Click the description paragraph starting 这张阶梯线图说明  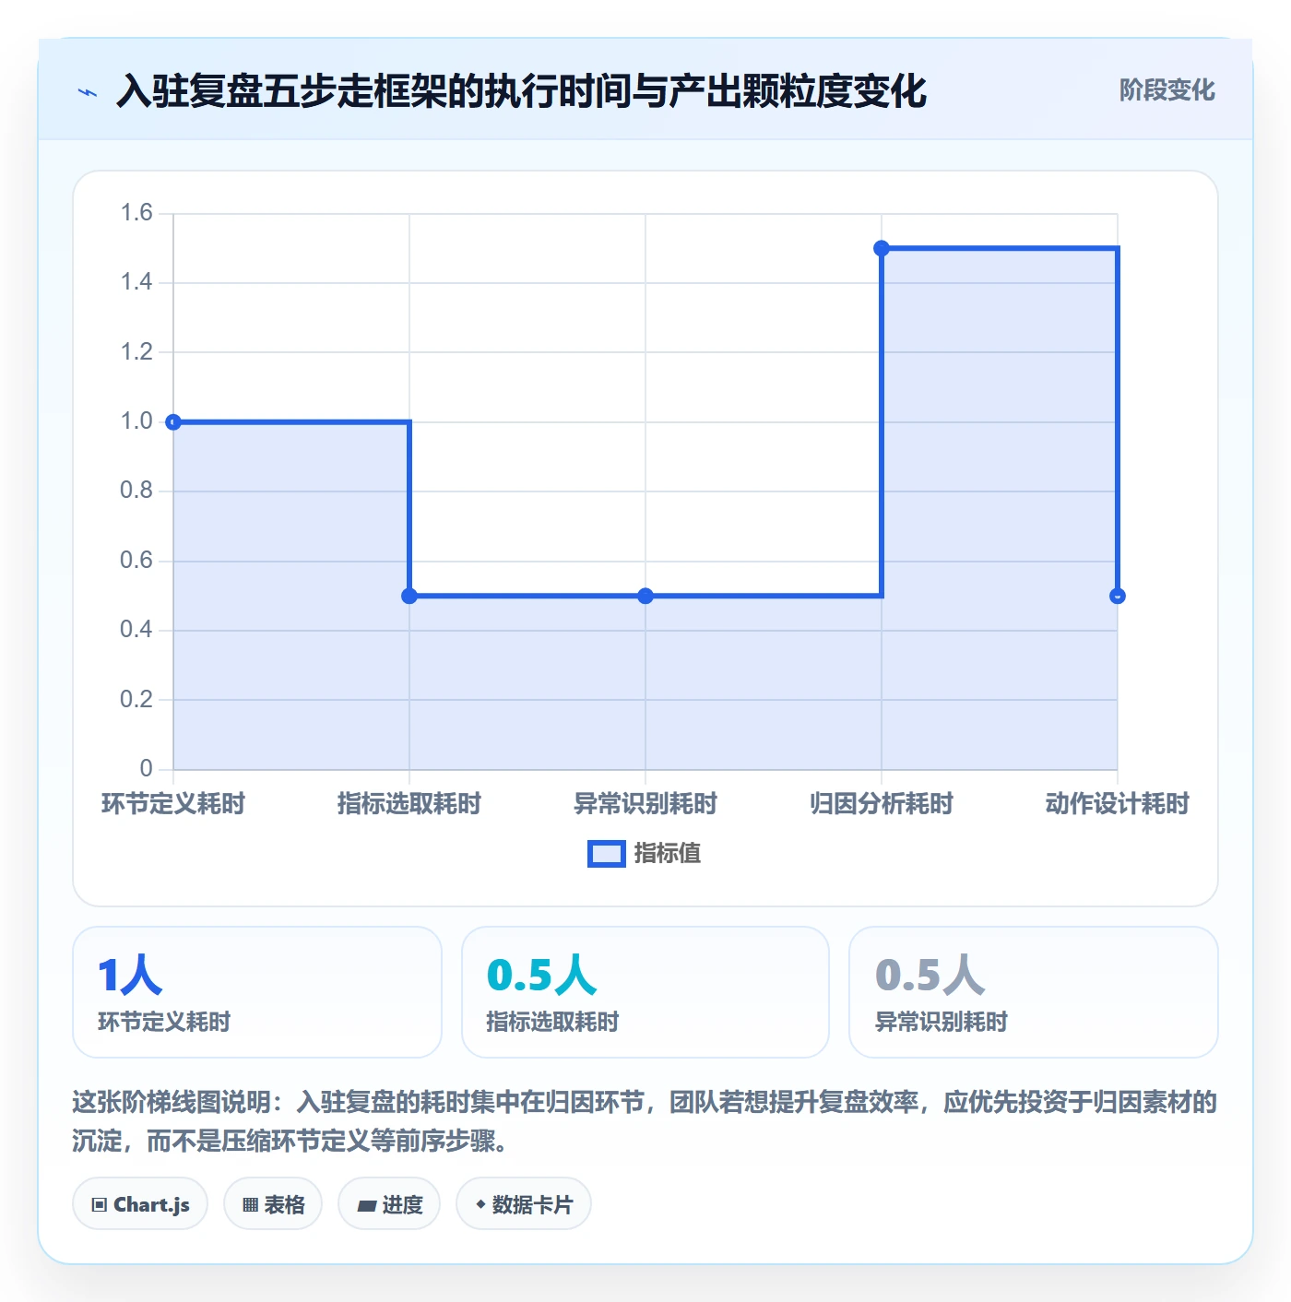[x=645, y=1121]
